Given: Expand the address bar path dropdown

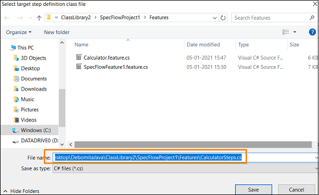Looking at the screenshot, I should [215, 18].
